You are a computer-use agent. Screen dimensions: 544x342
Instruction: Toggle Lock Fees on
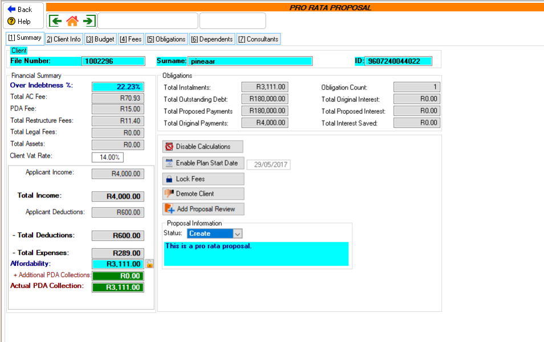point(203,178)
